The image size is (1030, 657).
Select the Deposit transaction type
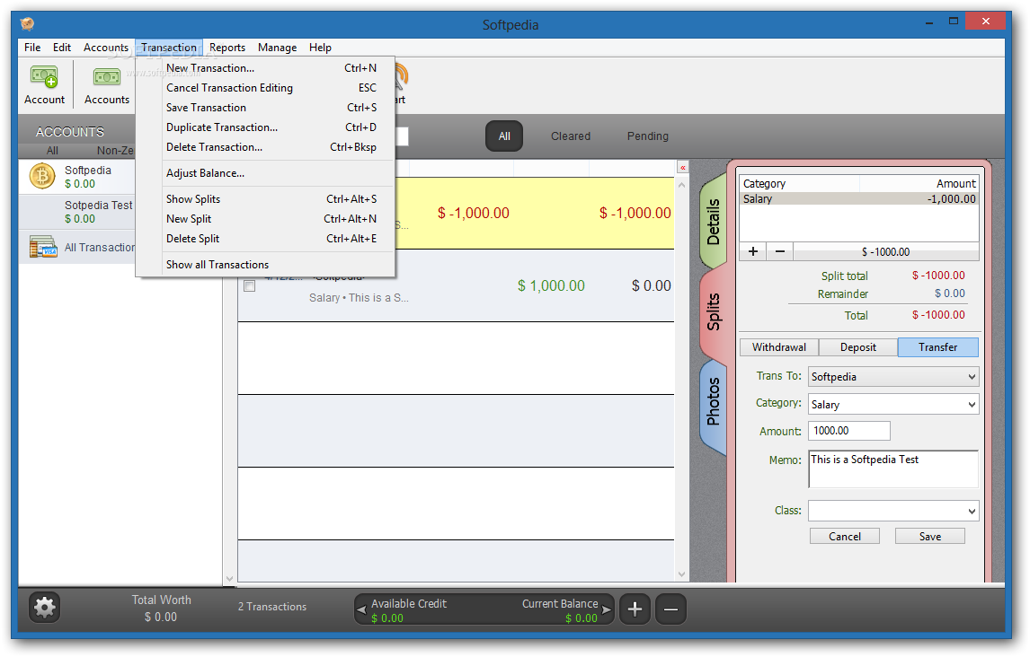(x=858, y=346)
